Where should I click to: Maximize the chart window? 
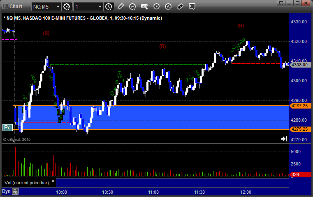point(297,3)
